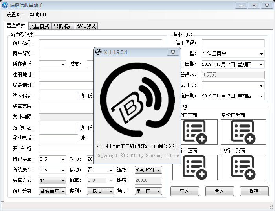This screenshot has width=275, height=211.
Task: Add the ID card front side photo
Action: click(199, 132)
